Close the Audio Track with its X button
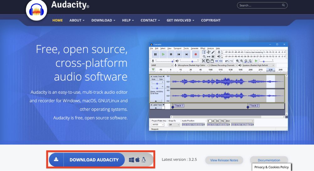The image size is (314, 171). pyautogui.click(x=151, y=76)
